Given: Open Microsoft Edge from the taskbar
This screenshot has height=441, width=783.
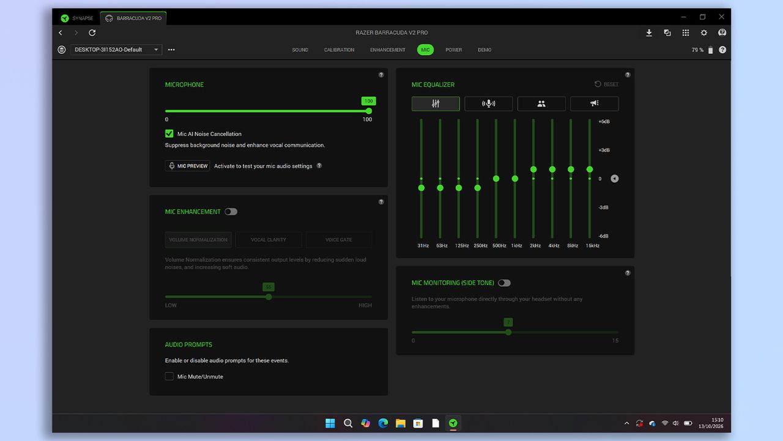Looking at the screenshot, I should [383, 423].
